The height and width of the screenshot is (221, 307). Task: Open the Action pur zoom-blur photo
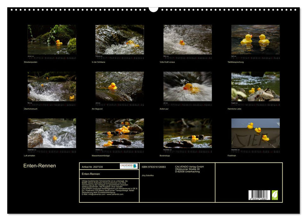click(187, 87)
